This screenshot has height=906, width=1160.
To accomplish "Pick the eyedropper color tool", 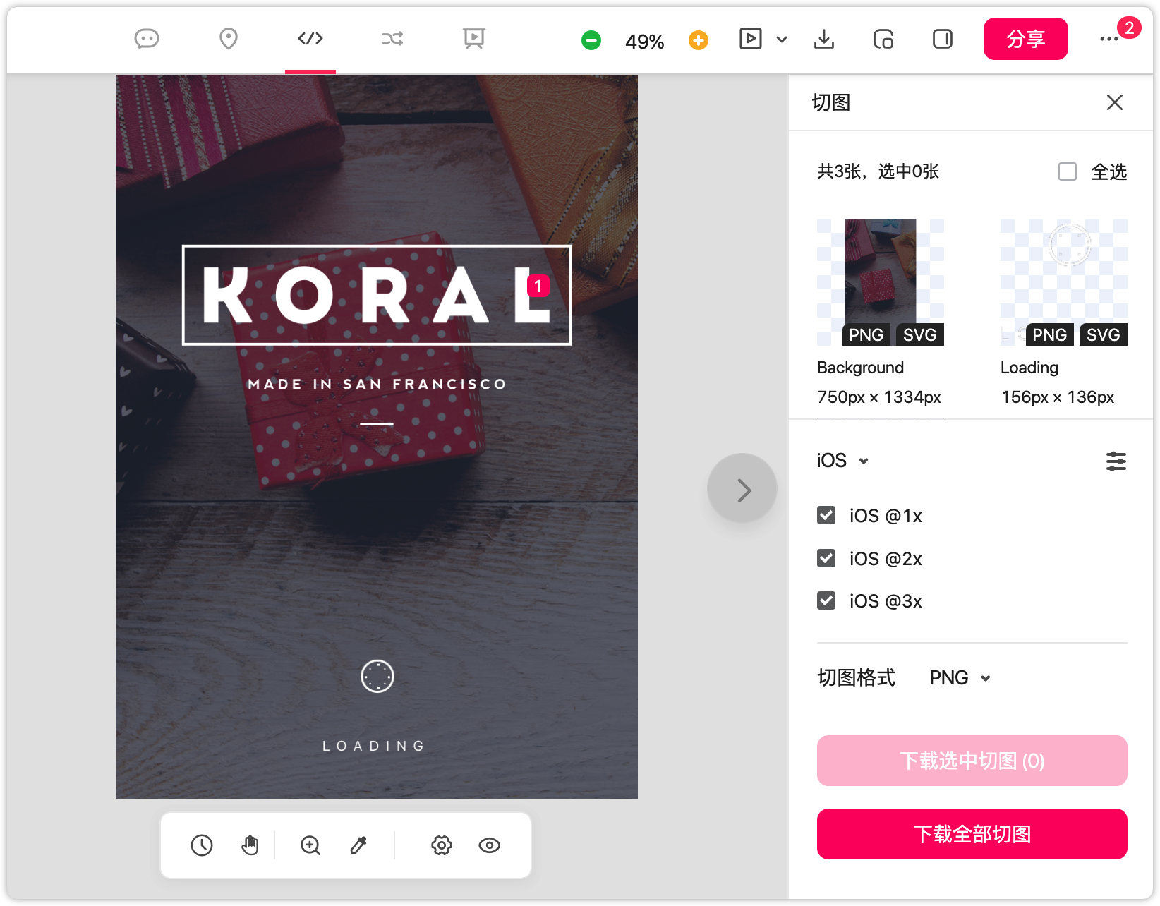I will (x=358, y=845).
